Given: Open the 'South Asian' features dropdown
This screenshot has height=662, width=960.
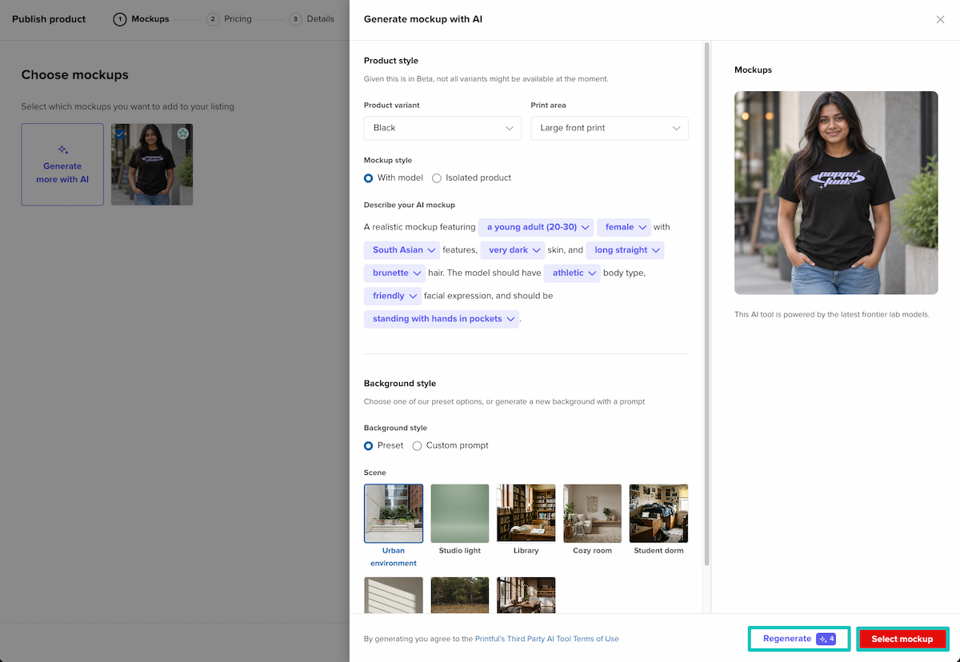Looking at the screenshot, I should (x=402, y=250).
